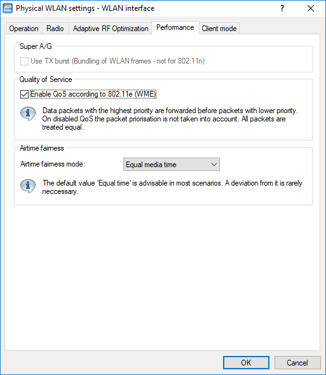Viewport: 326px width, 375px height.
Task: Select the Performance tab
Action: point(175,28)
